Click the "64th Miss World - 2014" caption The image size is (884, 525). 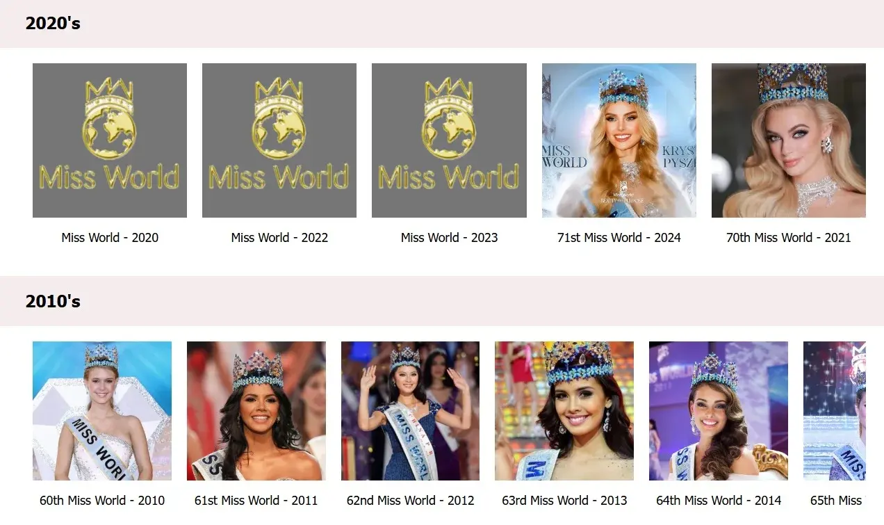click(719, 501)
